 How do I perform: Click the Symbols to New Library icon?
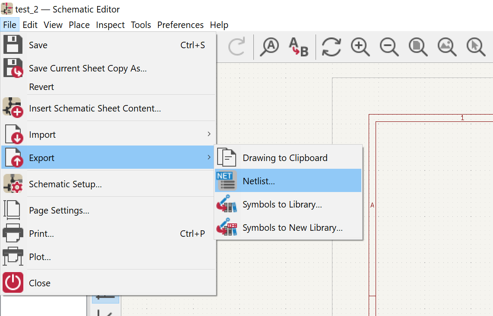pyautogui.click(x=226, y=227)
